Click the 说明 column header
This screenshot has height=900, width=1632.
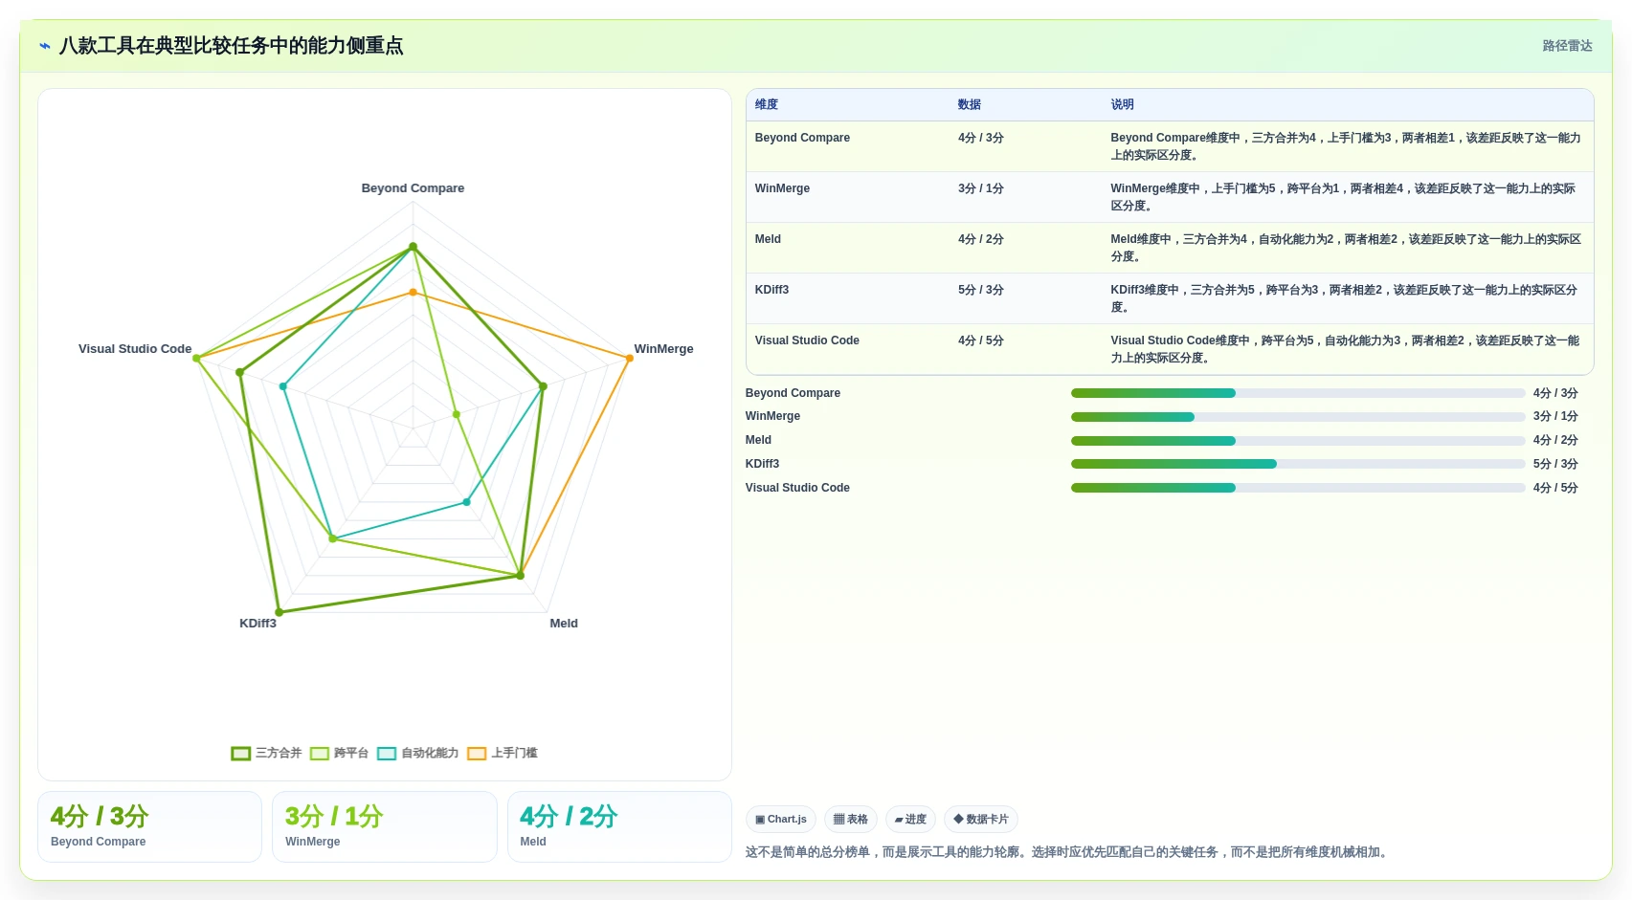coord(1122,105)
